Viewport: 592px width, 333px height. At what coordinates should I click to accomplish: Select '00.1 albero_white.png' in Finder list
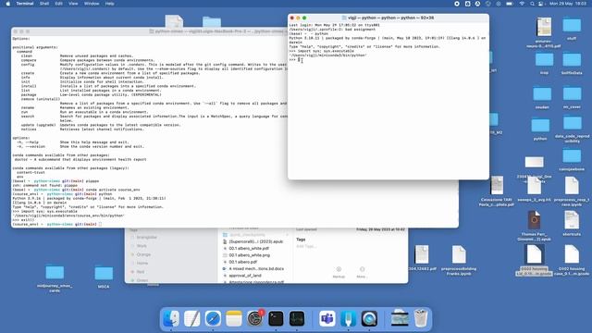pyautogui.click(x=249, y=255)
